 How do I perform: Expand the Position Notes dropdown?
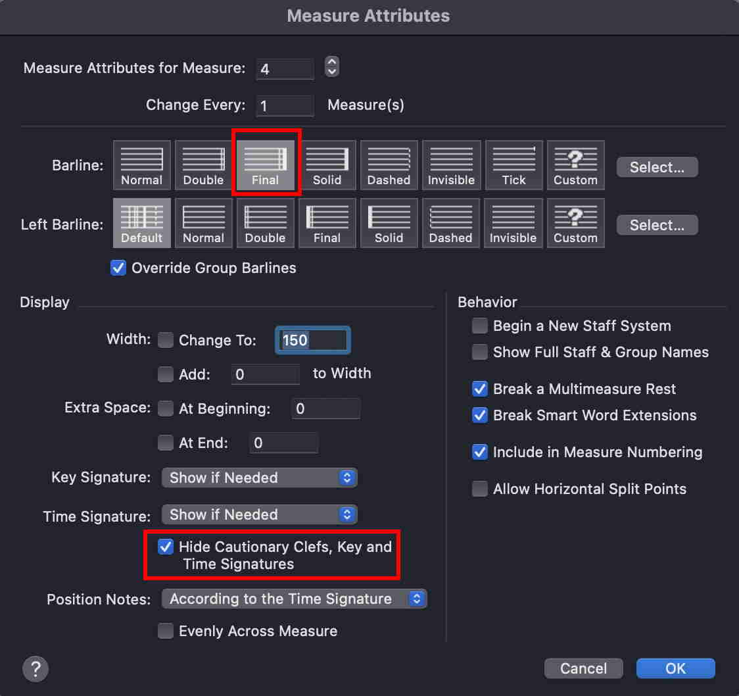pyautogui.click(x=294, y=599)
